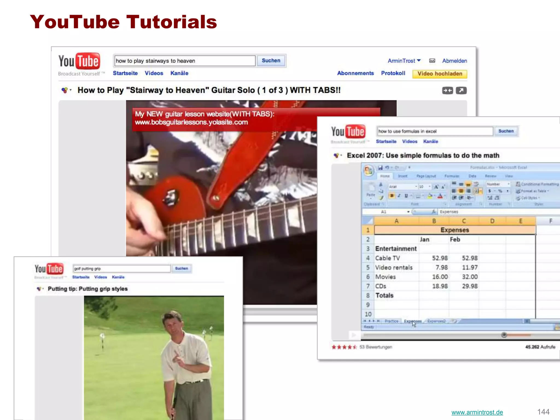560x420 pixels.
Task: Click Kanäle in the Excel window
Action: [431, 141]
